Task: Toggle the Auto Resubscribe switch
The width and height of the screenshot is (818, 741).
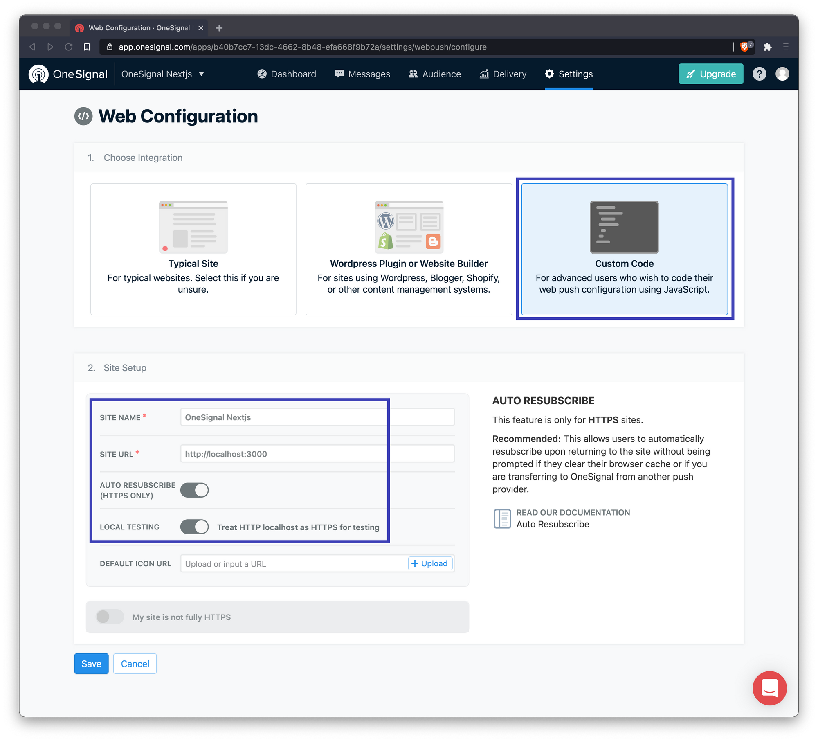Action: click(195, 490)
